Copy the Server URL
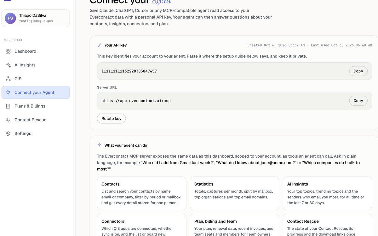 (358, 101)
